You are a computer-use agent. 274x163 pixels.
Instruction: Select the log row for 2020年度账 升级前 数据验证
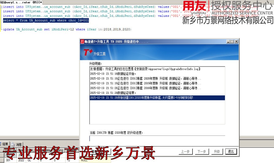click(x=157, y=79)
